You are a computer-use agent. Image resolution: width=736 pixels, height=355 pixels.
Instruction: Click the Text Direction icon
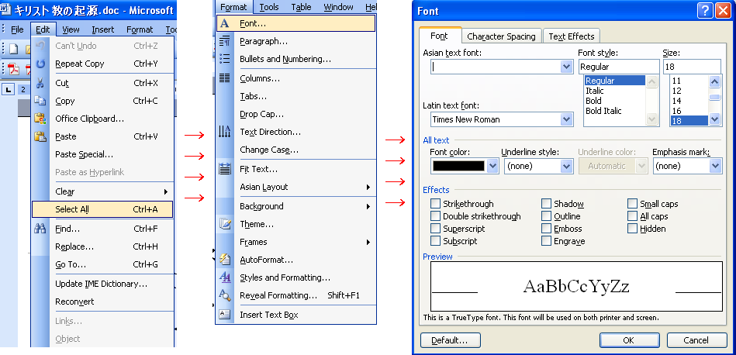225,132
